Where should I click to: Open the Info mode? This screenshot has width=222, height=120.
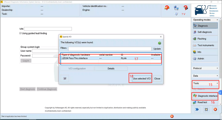[205, 52]
